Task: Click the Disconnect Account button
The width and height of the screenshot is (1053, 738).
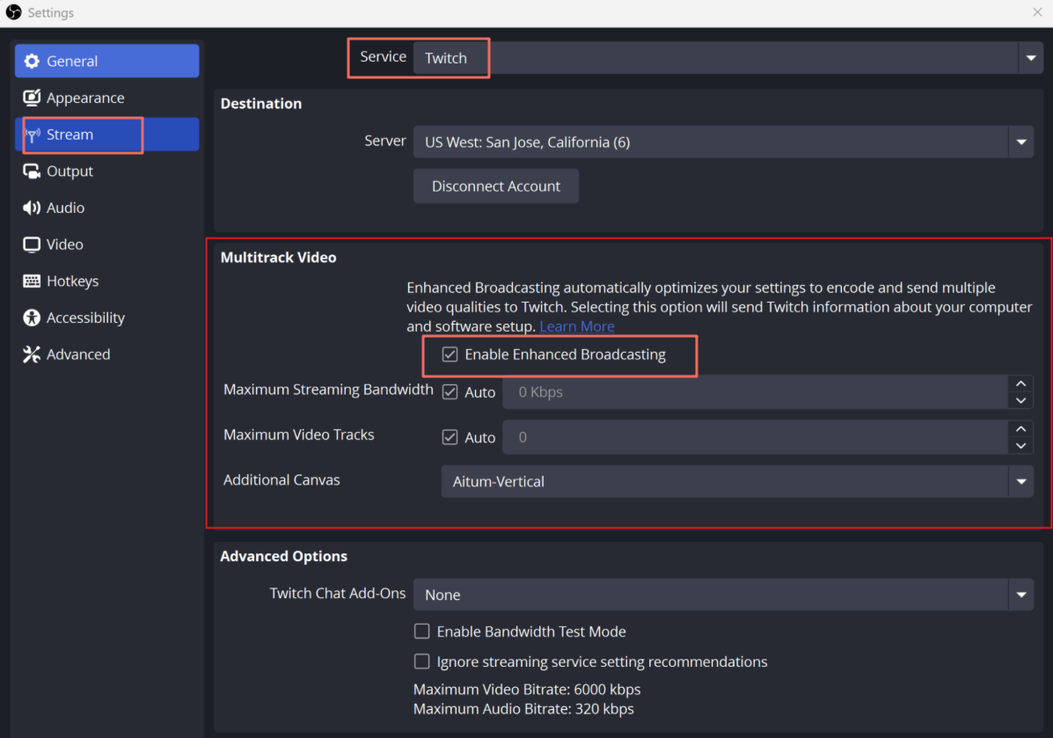Action: pyautogui.click(x=495, y=186)
